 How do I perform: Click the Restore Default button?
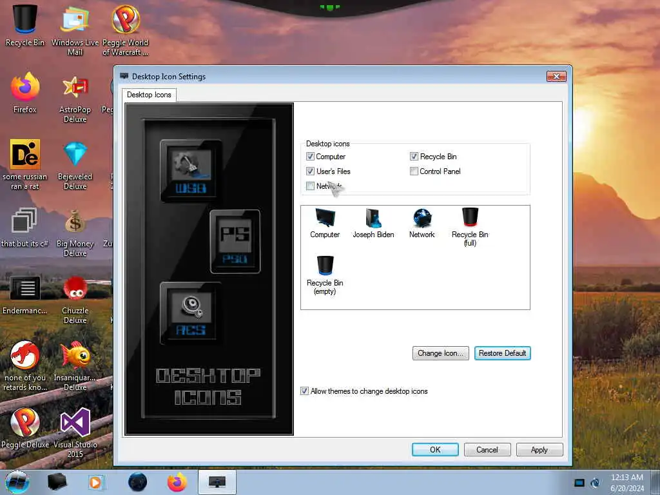[x=502, y=353]
